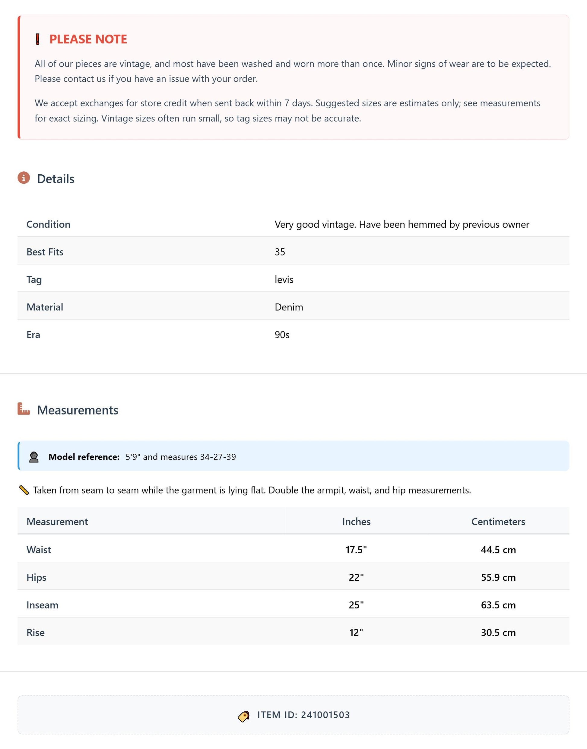Screen dimensions: 587x749
Task: Click the Inseam 63.5 cm cell
Action: 498,605
